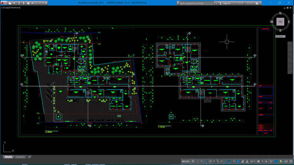Screen dimensions: 294x165
Task: Open the status bar Customization menu icon
Action: coord(291,161)
